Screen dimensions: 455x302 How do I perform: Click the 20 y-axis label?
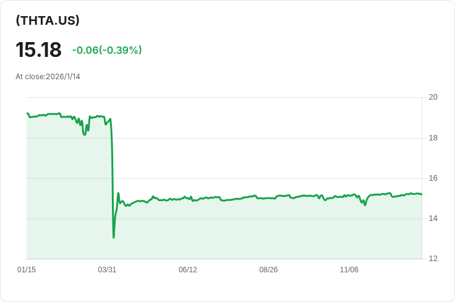(x=433, y=97)
